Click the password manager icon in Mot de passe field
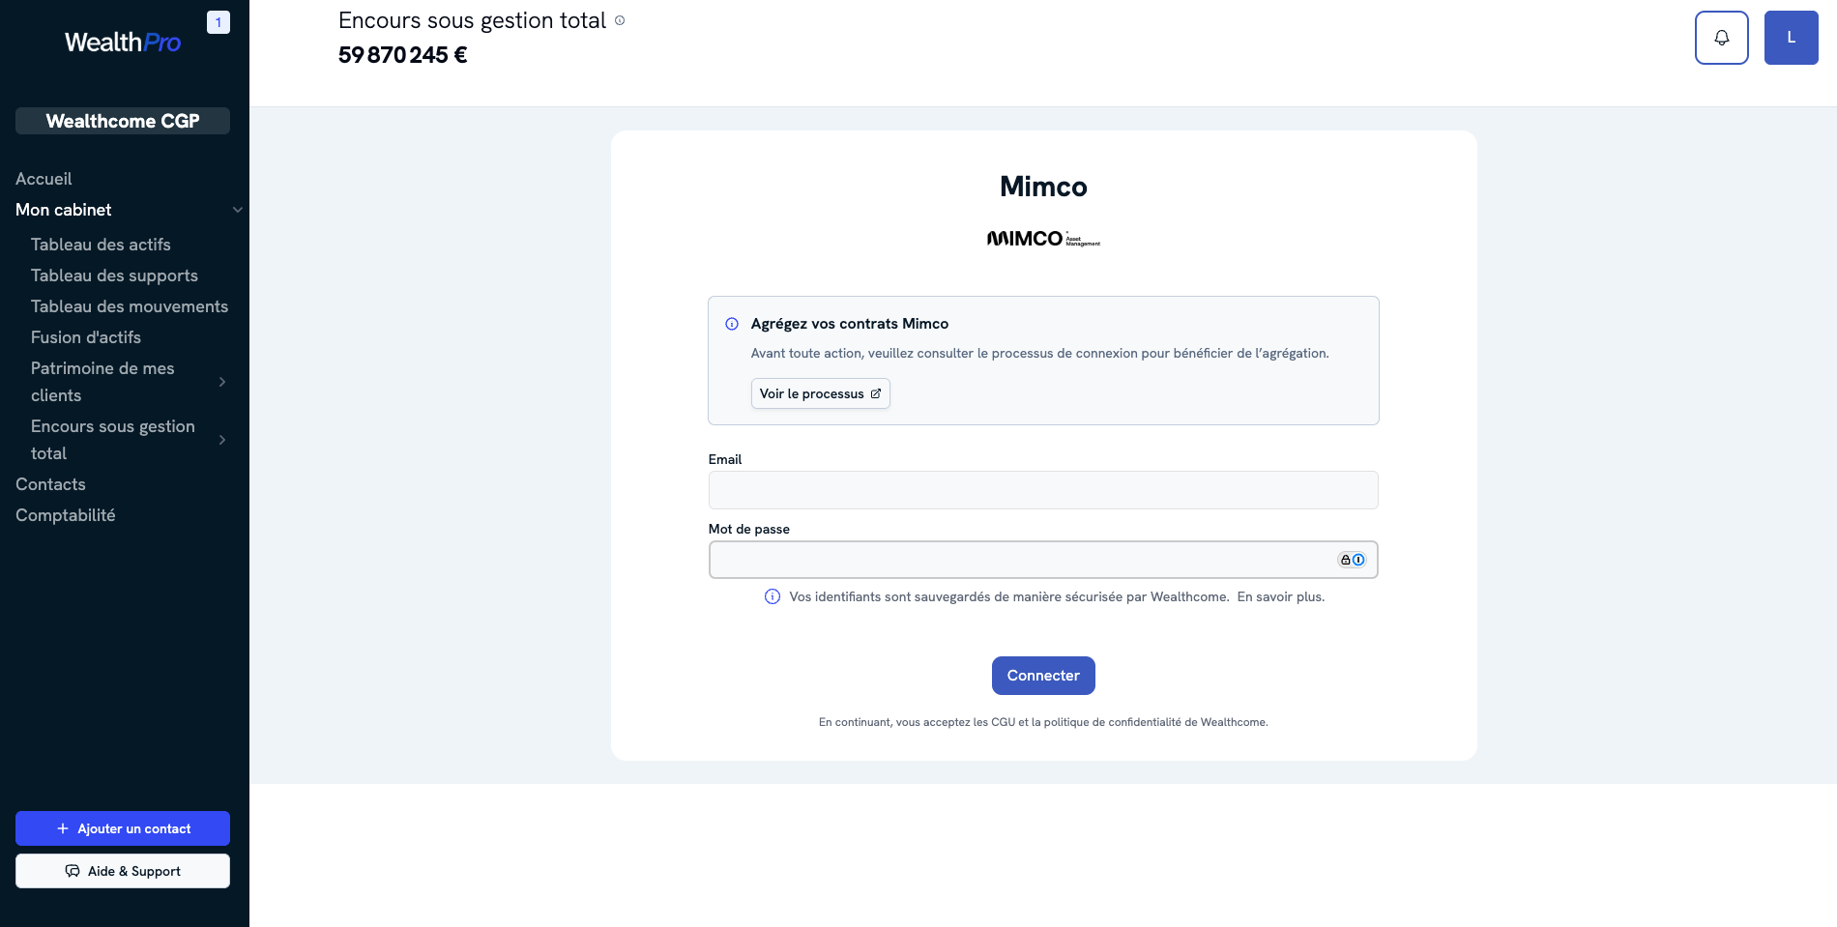Screen dimensions: 1837x927 click(1352, 560)
